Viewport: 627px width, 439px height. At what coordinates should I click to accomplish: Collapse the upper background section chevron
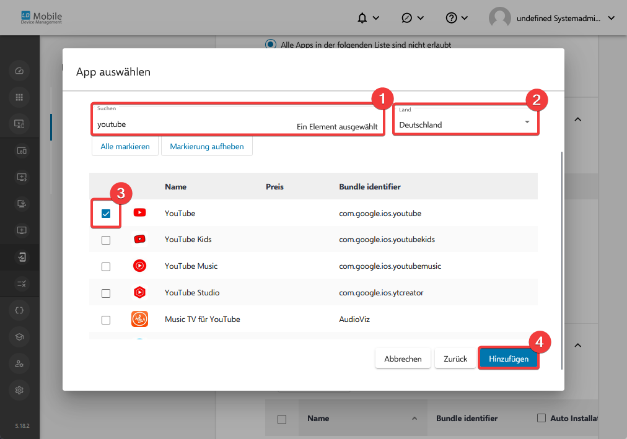tap(578, 120)
